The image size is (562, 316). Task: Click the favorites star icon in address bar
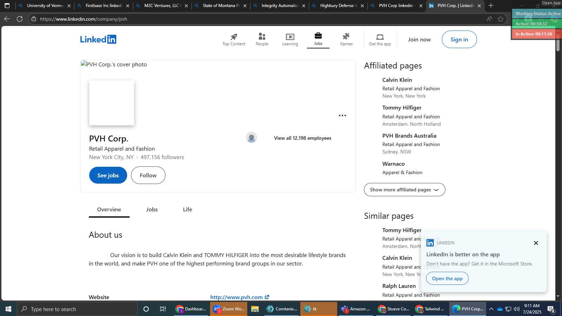[x=501, y=19]
